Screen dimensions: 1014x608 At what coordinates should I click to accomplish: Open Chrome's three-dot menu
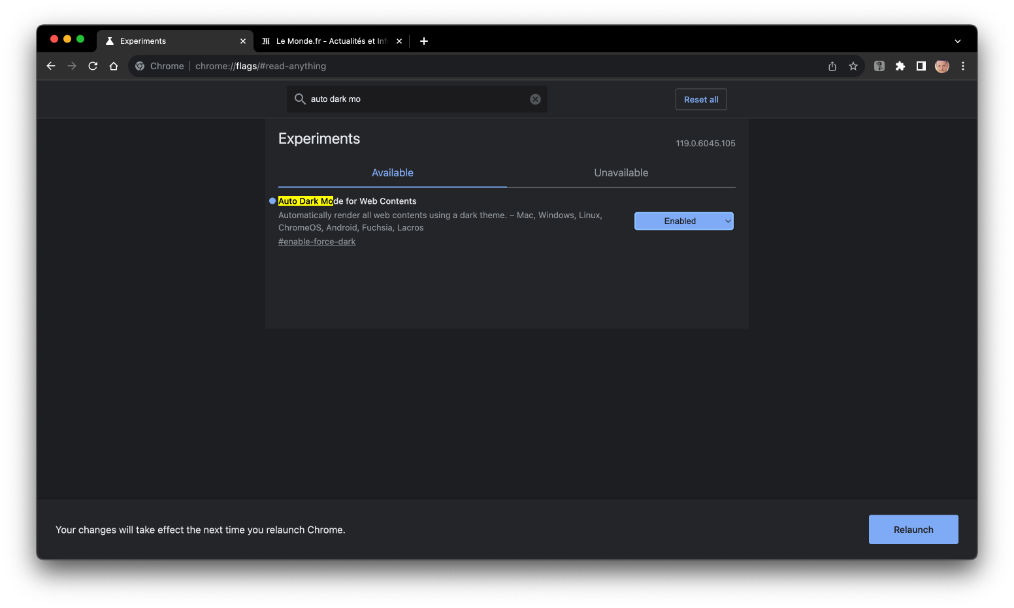962,66
